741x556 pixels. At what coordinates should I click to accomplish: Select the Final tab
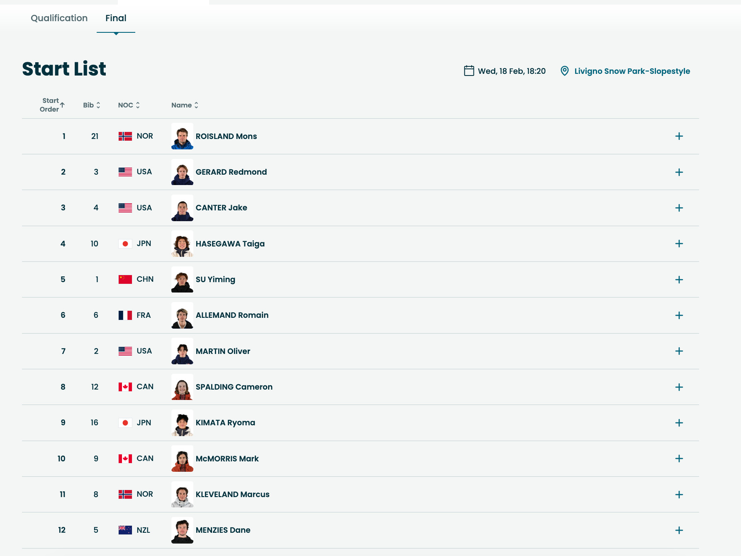coord(116,18)
